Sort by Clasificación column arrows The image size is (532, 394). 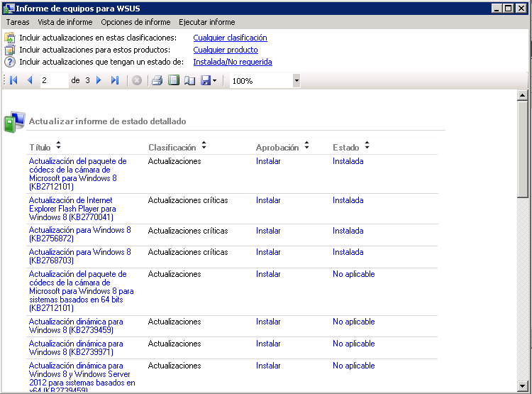click(204, 146)
